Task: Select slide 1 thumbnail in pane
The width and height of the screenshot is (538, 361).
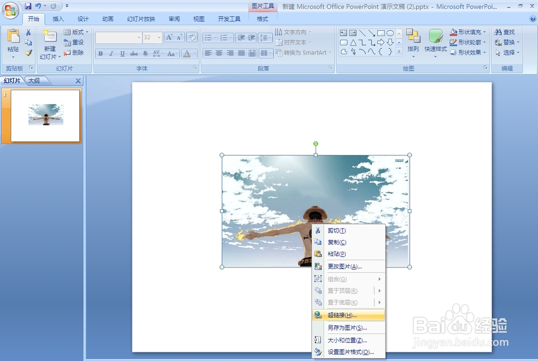Action: pyautogui.click(x=45, y=116)
